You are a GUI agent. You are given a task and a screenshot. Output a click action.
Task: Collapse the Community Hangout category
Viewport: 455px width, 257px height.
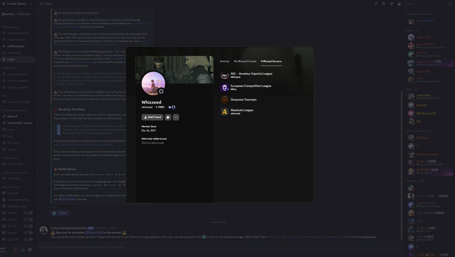(15, 110)
